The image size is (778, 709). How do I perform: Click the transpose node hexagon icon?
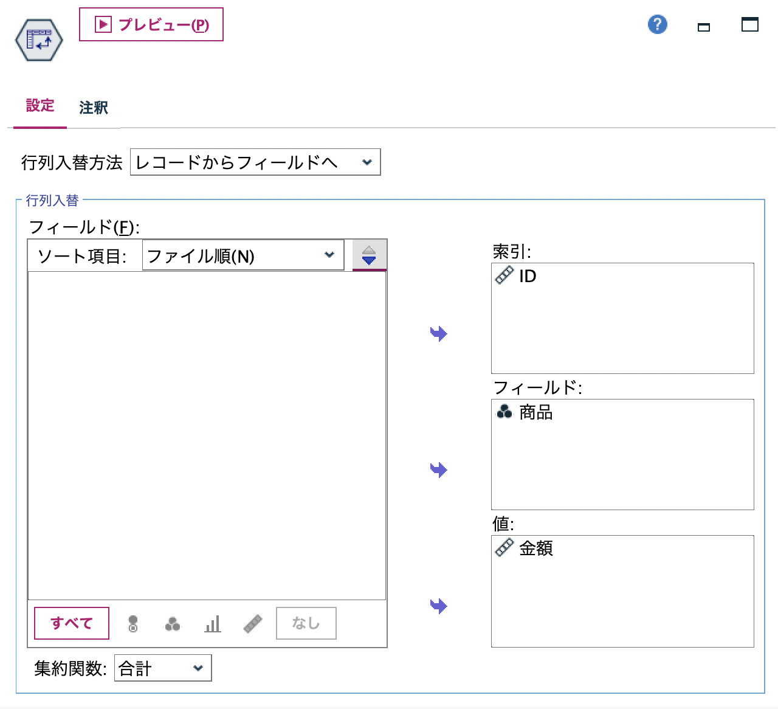(x=38, y=40)
